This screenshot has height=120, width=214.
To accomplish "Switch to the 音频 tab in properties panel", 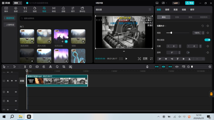I will [167, 10].
